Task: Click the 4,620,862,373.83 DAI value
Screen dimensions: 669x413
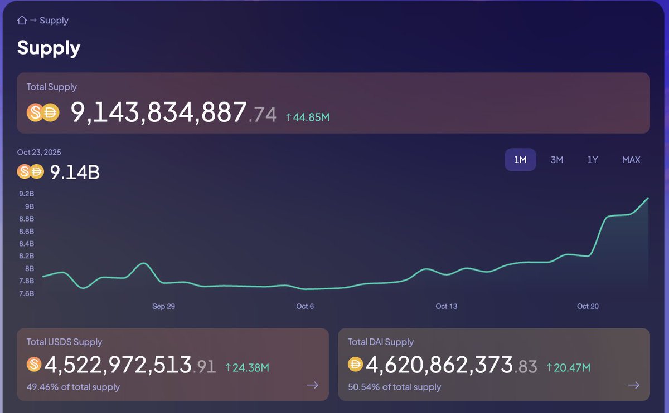Action: click(x=452, y=366)
